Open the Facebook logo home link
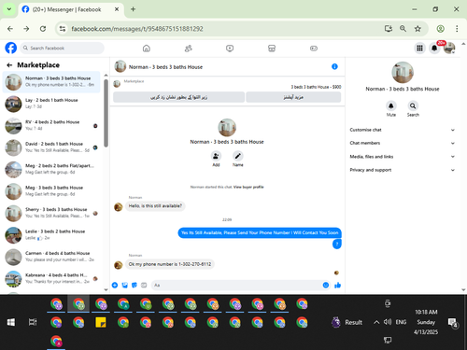Screen dimensions: 467x350 pyautogui.click(x=11, y=49)
